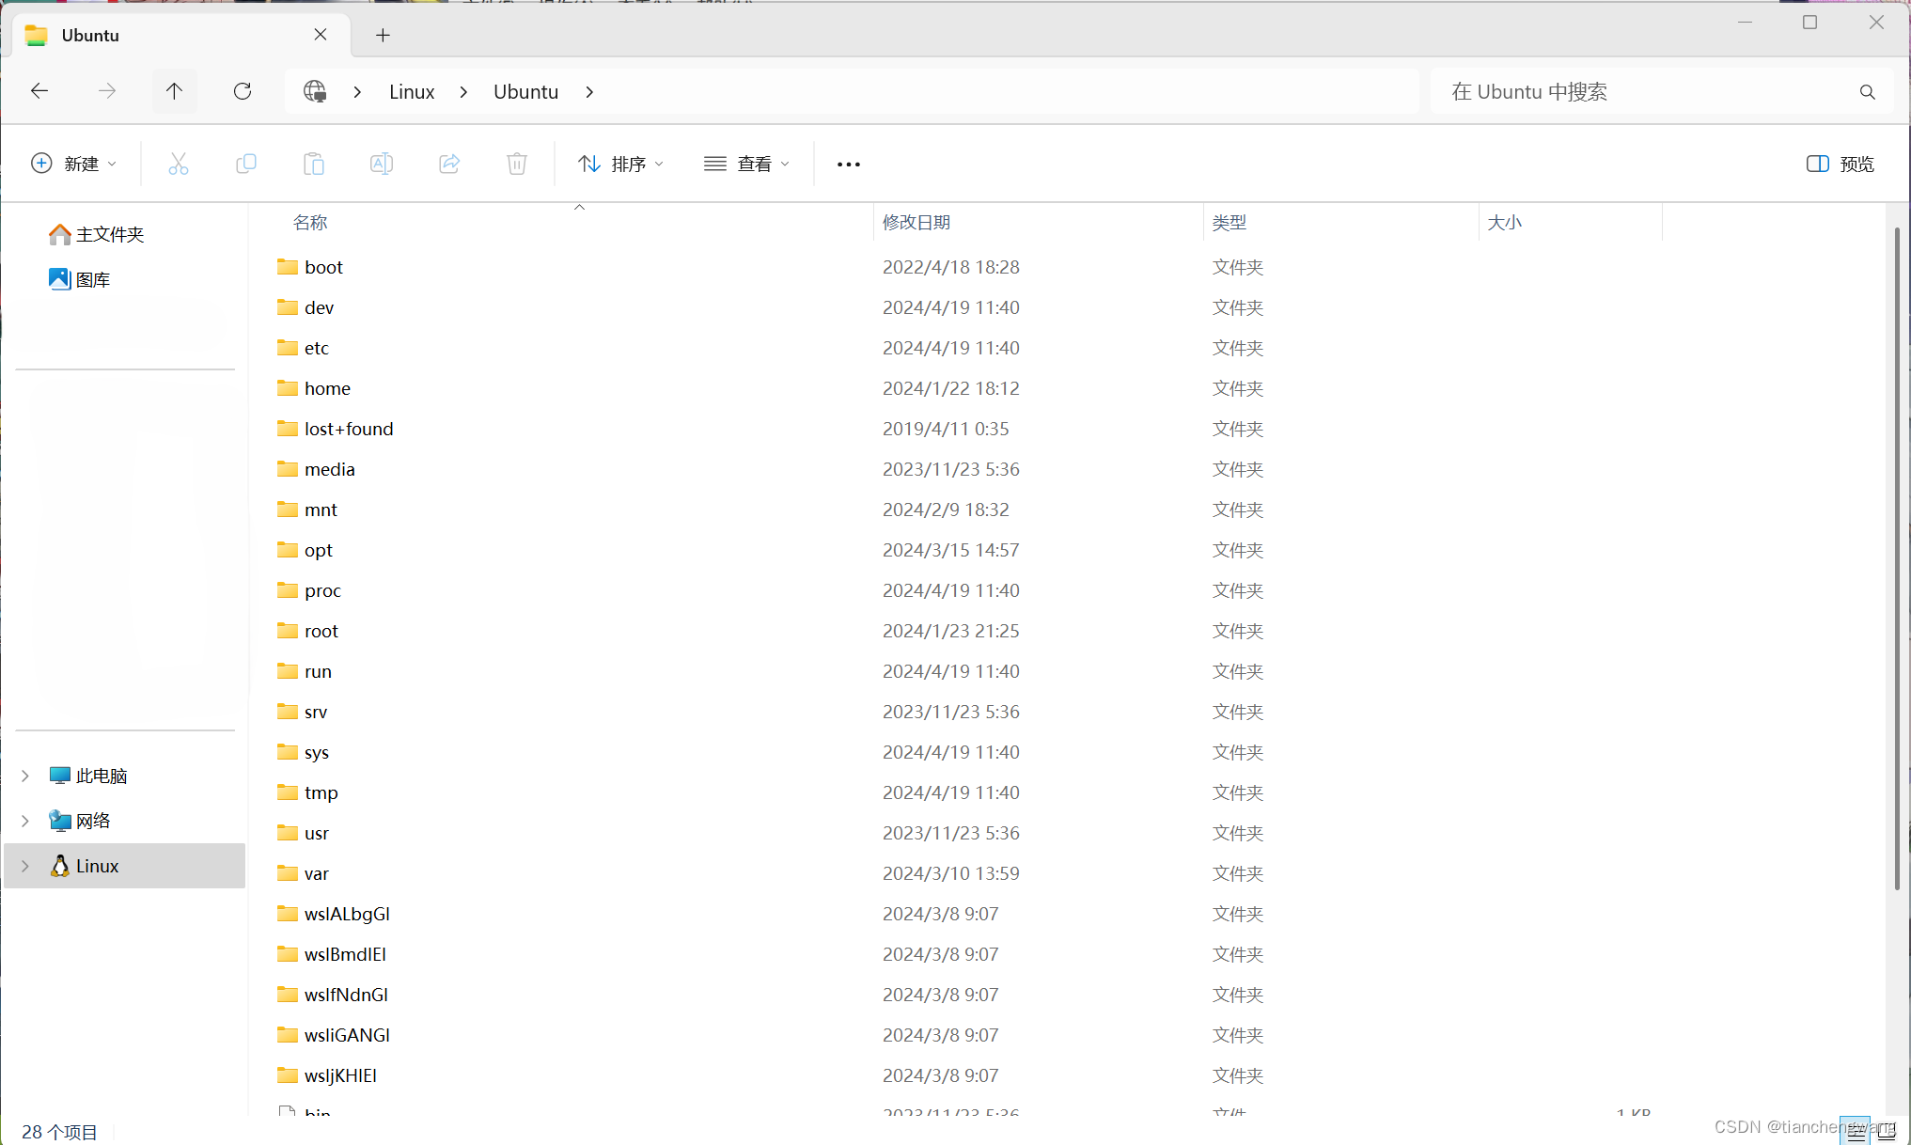This screenshot has height=1145, width=1911.
Task: Select the root folder
Action: pos(321,631)
